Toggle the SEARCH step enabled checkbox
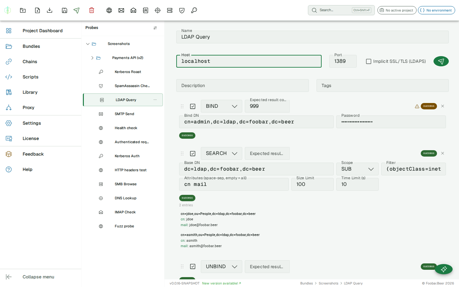The image size is (459, 287). click(x=193, y=153)
